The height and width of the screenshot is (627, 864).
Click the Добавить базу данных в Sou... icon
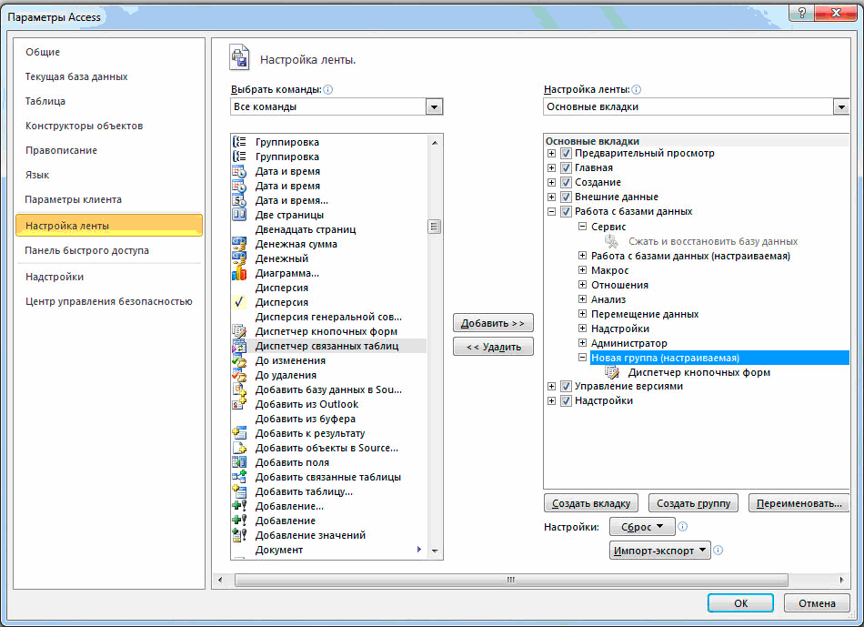click(239, 389)
